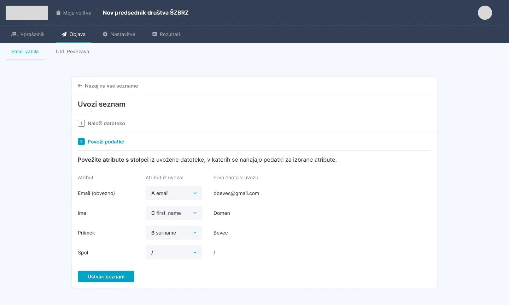Click the back arrow beside Nazaj na vse sezname
Viewport: 509px width, 305px height.
[80, 85]
